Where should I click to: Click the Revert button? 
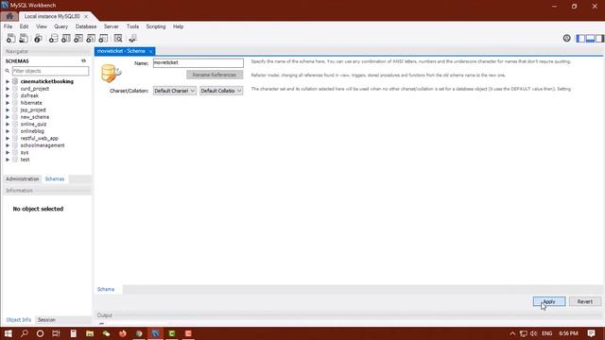pos(585,301)
